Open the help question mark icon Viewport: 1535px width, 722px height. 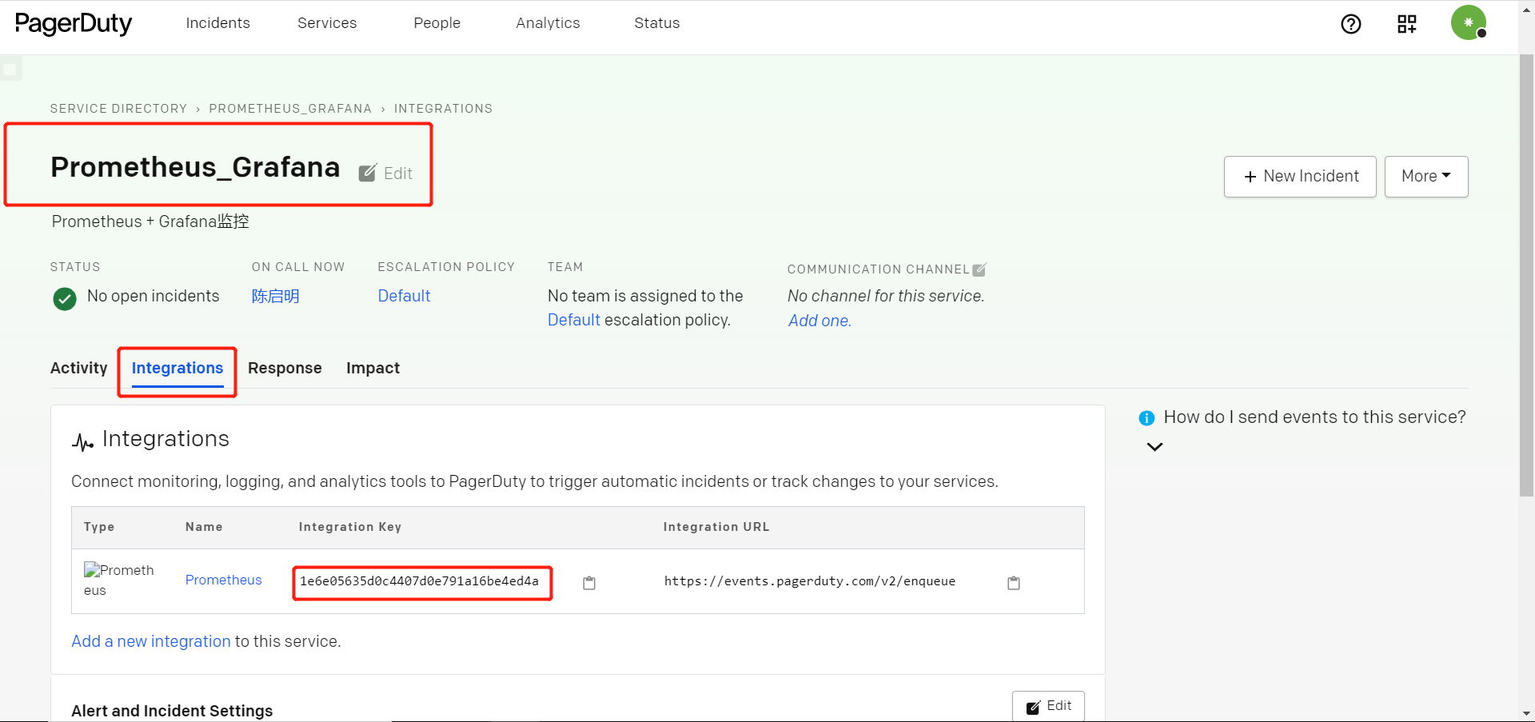(1351, 24)
